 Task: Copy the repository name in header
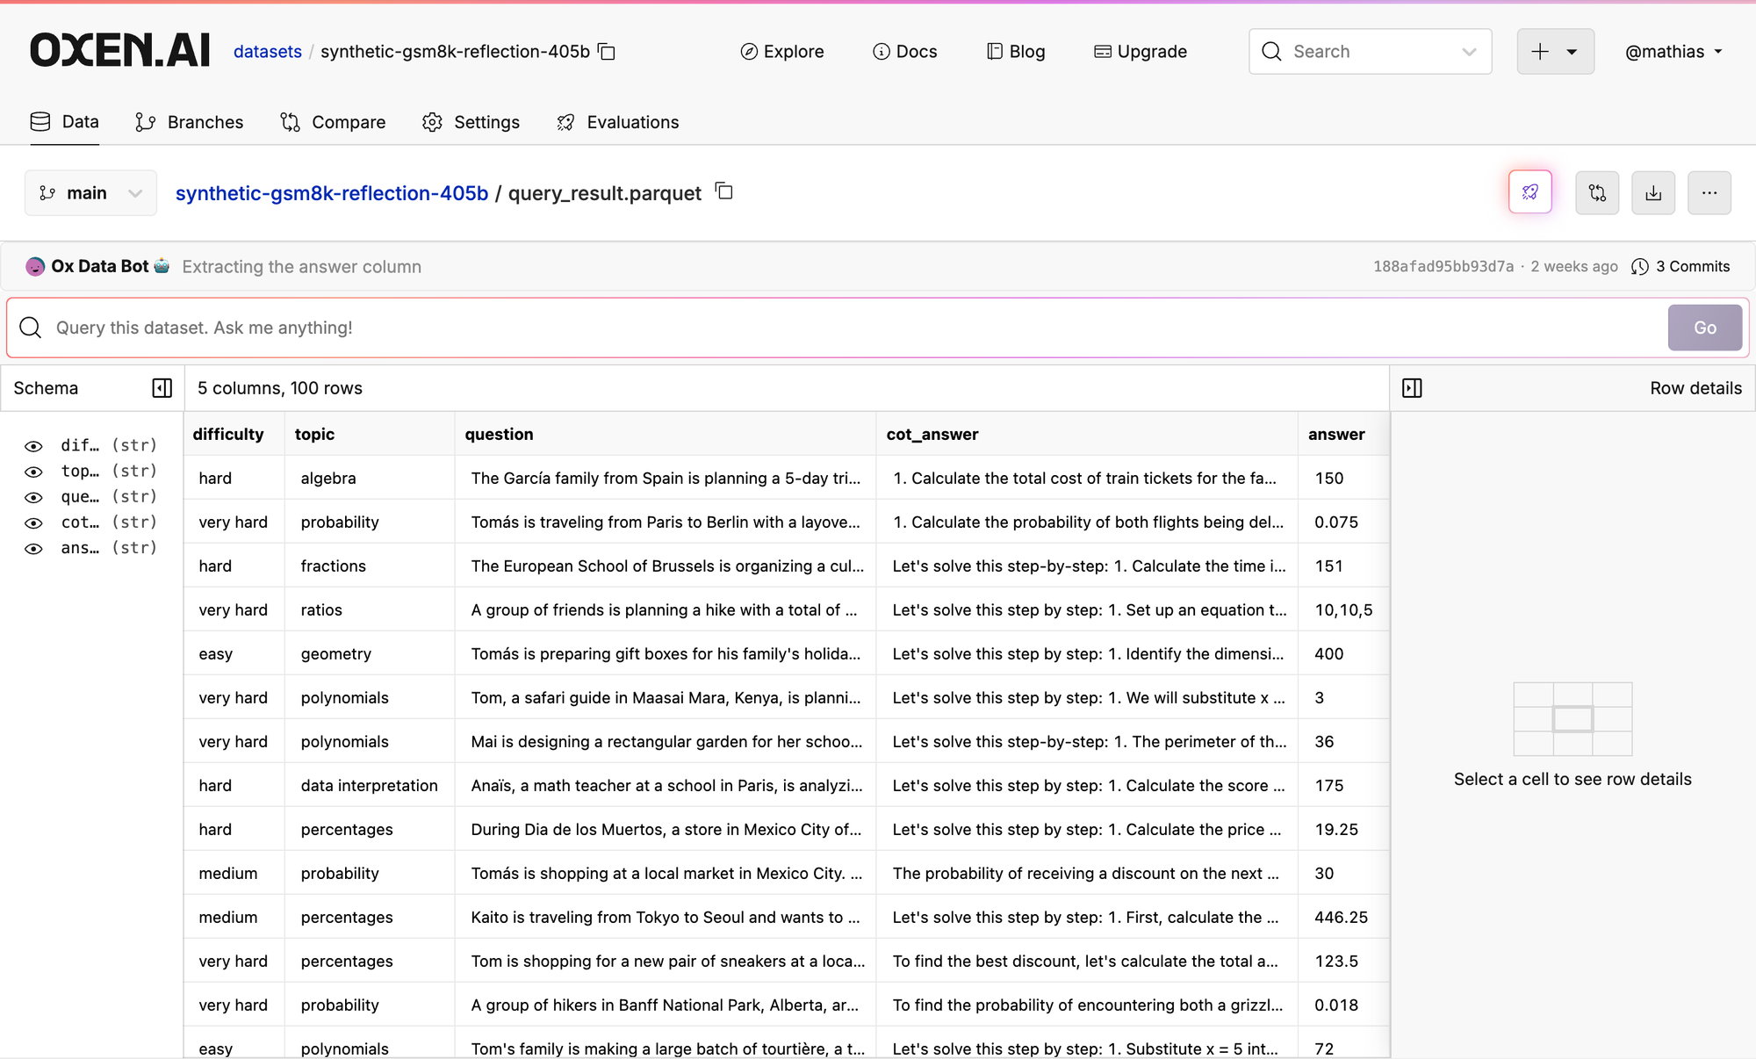[x=607, y=52]
